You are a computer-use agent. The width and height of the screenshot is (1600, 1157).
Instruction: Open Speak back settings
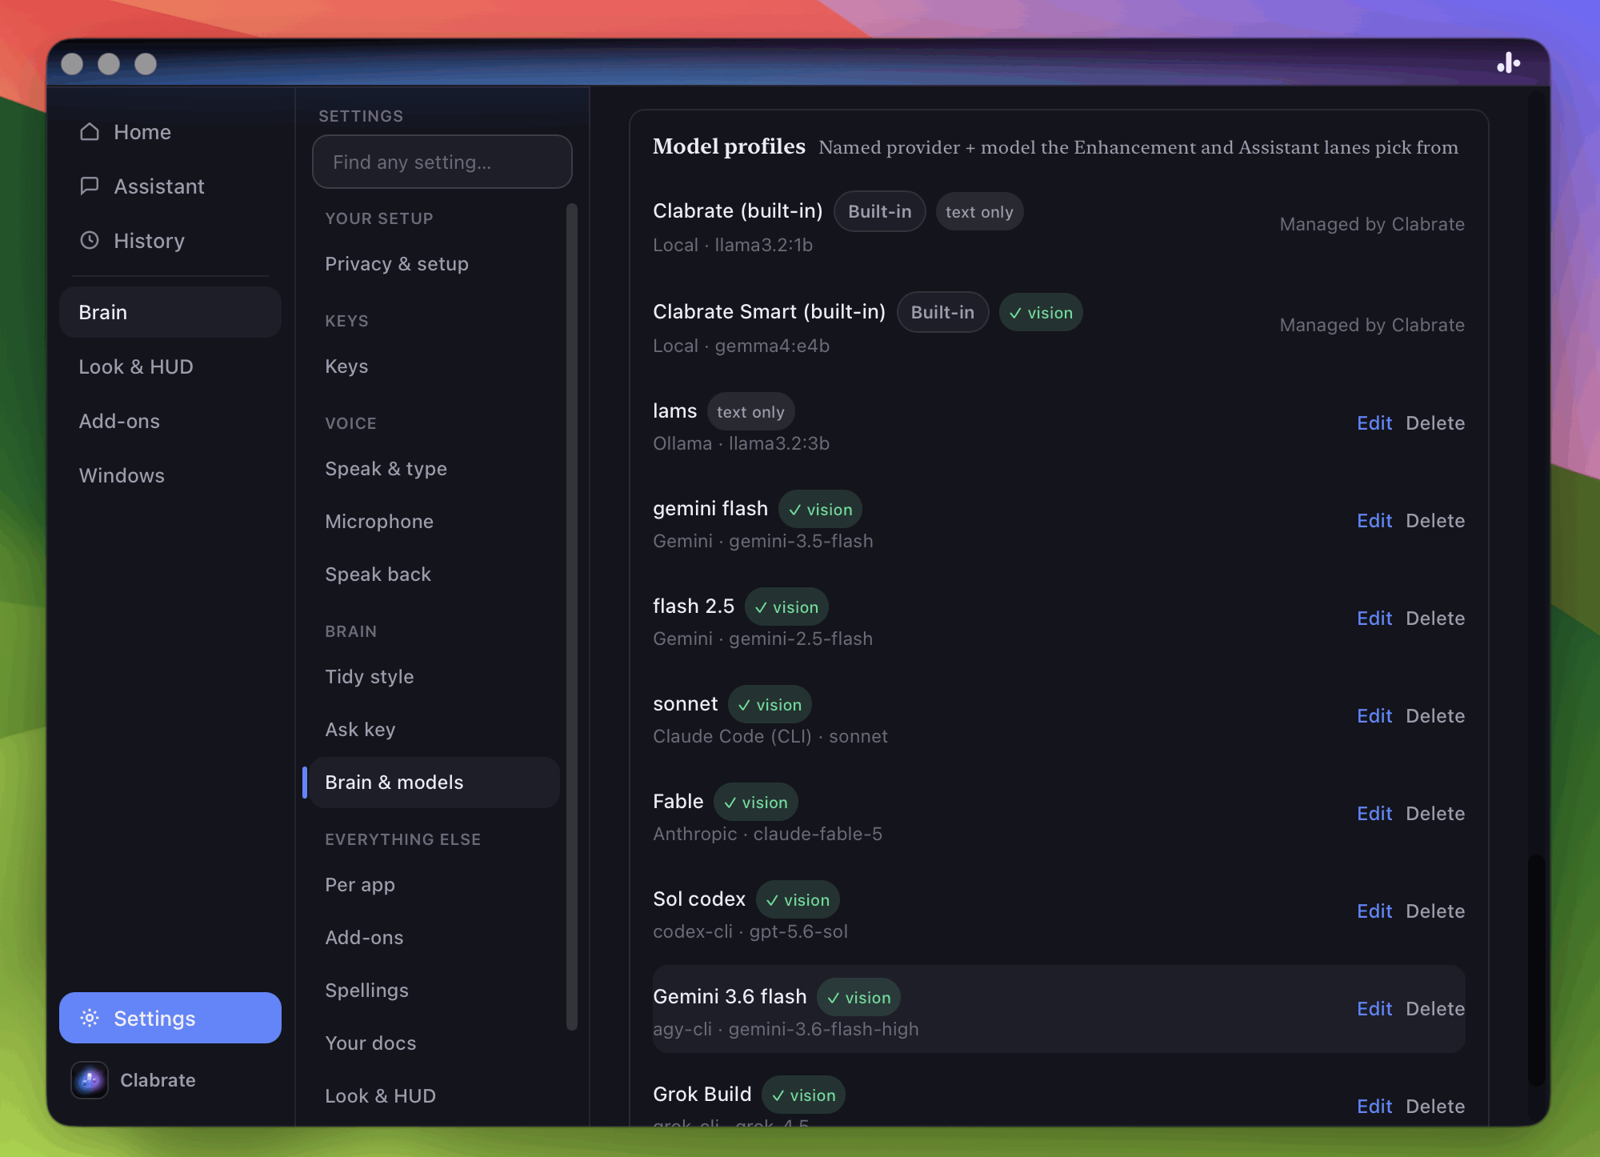[x=435, y=574]
